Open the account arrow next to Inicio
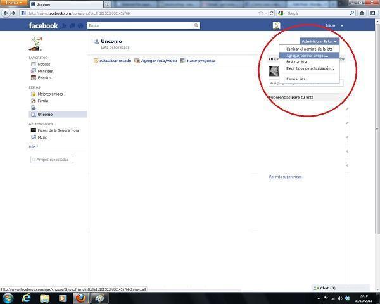The image size is (380, 304). [342, 26]
